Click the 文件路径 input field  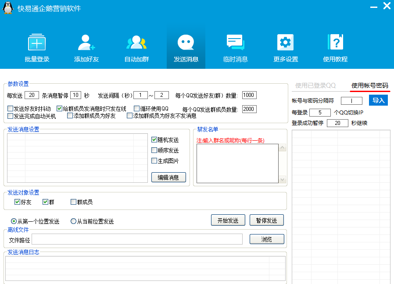tap(137, 239)
